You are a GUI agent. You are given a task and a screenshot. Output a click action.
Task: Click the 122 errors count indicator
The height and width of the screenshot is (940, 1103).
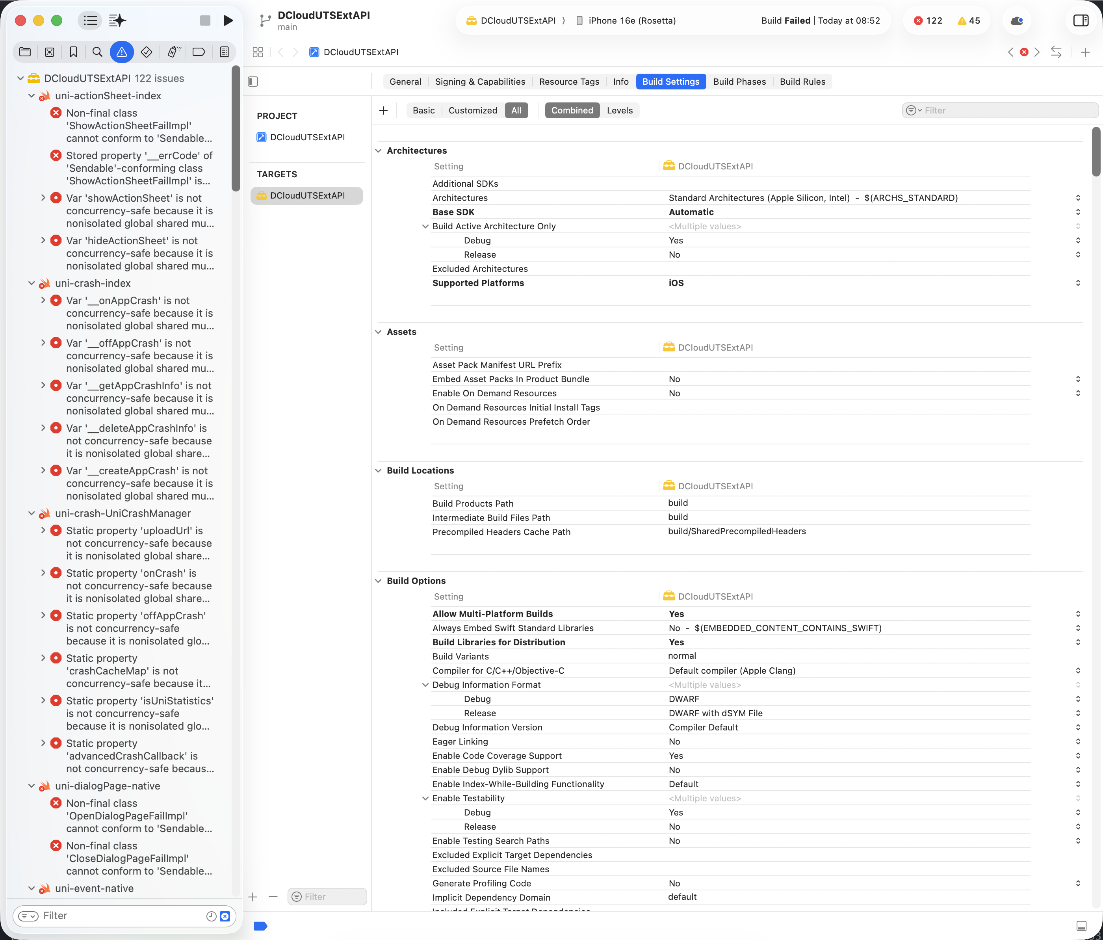(928, 21)
